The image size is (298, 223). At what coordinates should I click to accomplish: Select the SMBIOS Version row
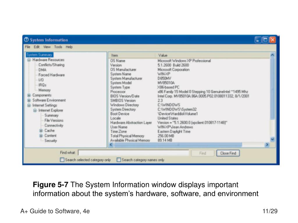[189, 100]
